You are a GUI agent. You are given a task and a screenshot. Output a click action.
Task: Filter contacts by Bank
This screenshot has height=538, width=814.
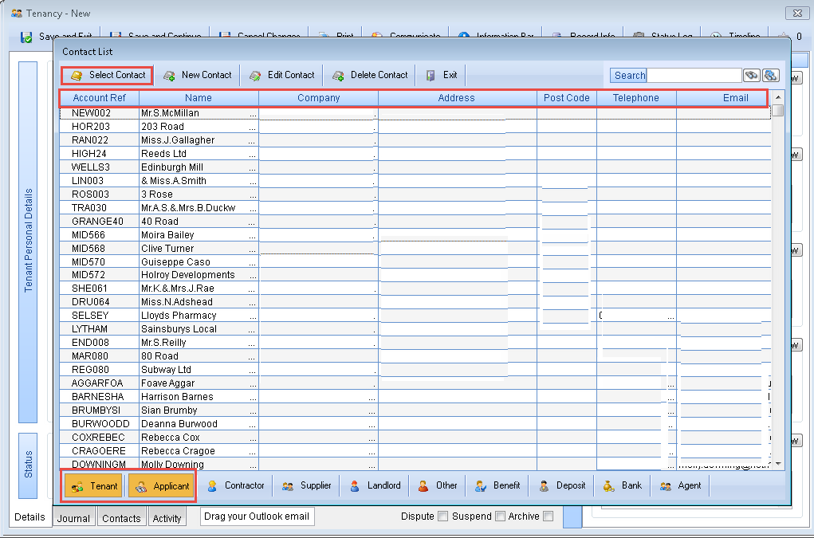pos(622,485)
